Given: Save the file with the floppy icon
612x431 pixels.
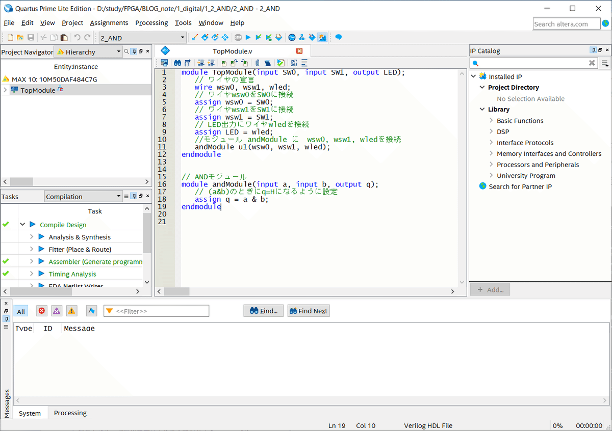Looking at the screenshot, I should click(x=31, y=37).
